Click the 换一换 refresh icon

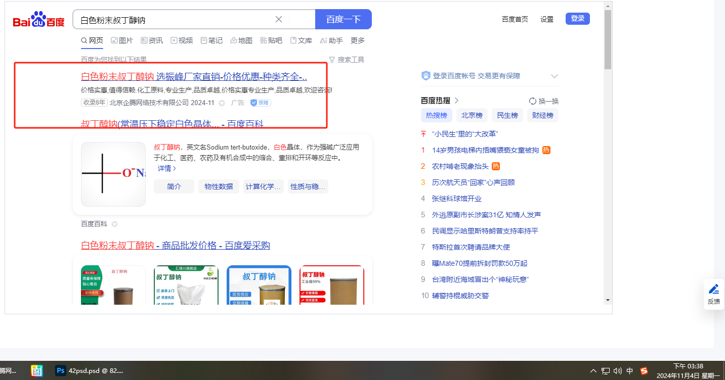pyautogui.click(x=532, y=101)
